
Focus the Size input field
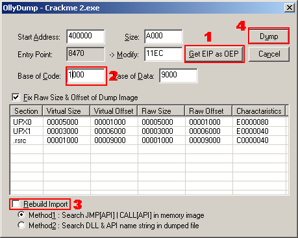pos(164,36)
